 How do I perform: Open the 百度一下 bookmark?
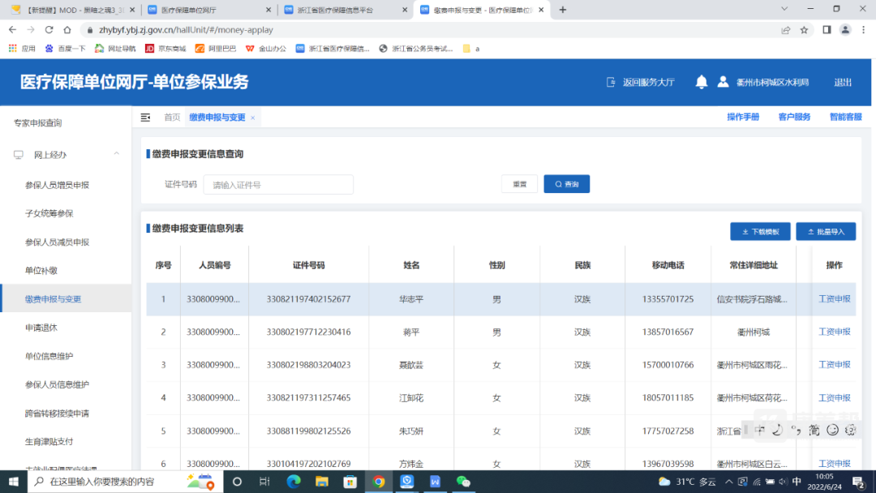click(x=65, y=49)
